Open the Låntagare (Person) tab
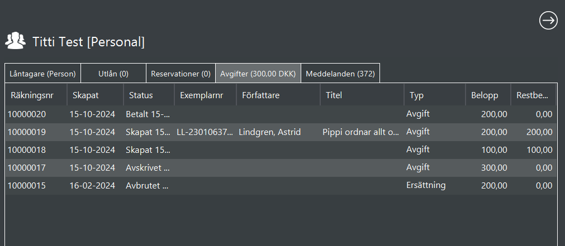565x246 pixels. [42, 74]
